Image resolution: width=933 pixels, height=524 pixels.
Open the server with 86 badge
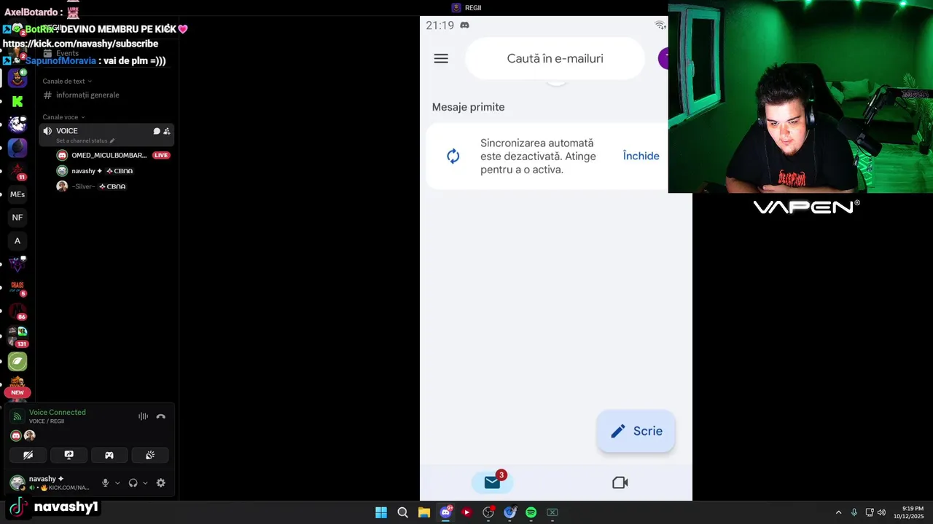(17, 312)
